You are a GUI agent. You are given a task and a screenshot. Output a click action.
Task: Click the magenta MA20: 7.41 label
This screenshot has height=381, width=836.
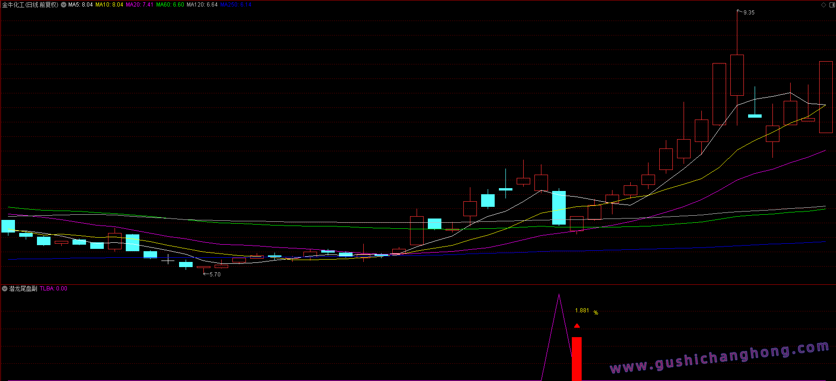coord(139,5)
